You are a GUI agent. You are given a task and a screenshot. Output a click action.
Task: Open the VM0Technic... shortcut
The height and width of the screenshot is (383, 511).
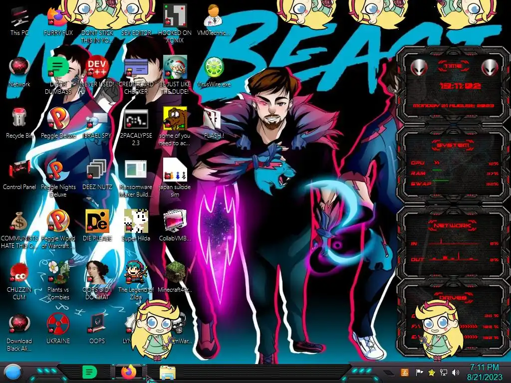(214, 20)
